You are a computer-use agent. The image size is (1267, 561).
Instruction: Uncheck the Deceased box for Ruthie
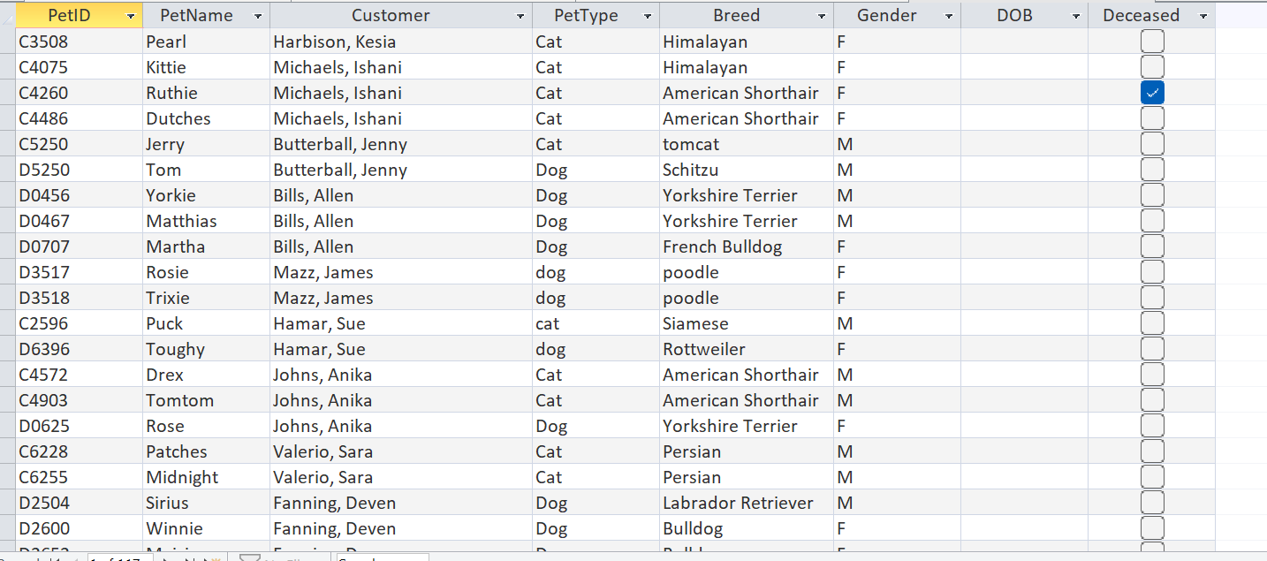pos(1152,92)
